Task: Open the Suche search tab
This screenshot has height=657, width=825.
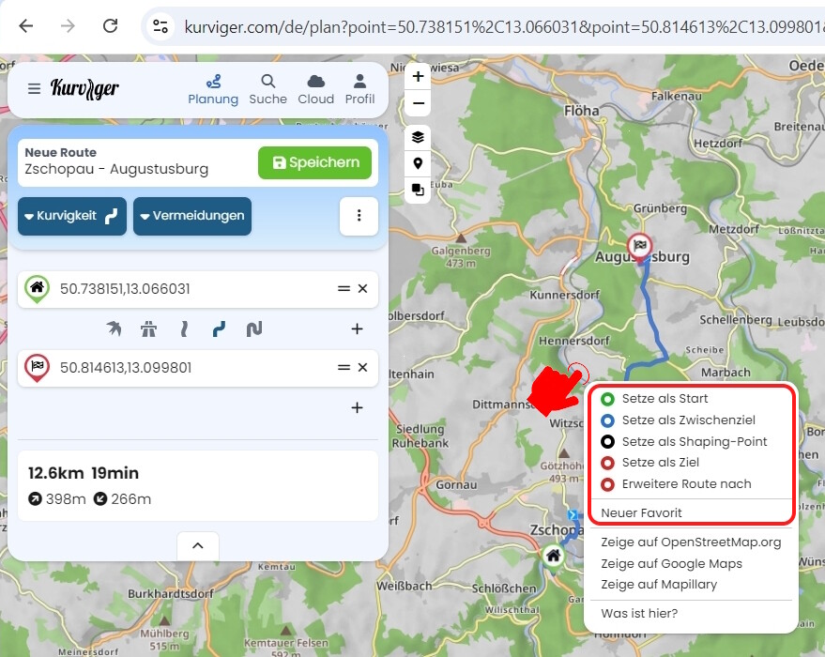Action: pyautogui.click(x=267, y=89)
